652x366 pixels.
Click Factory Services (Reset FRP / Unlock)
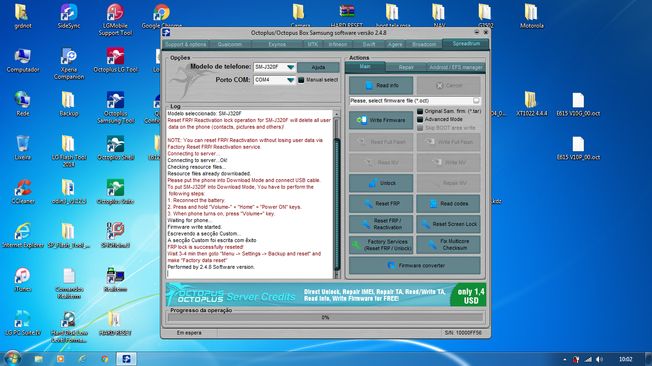pyautogui.click(x=381, y=244)
